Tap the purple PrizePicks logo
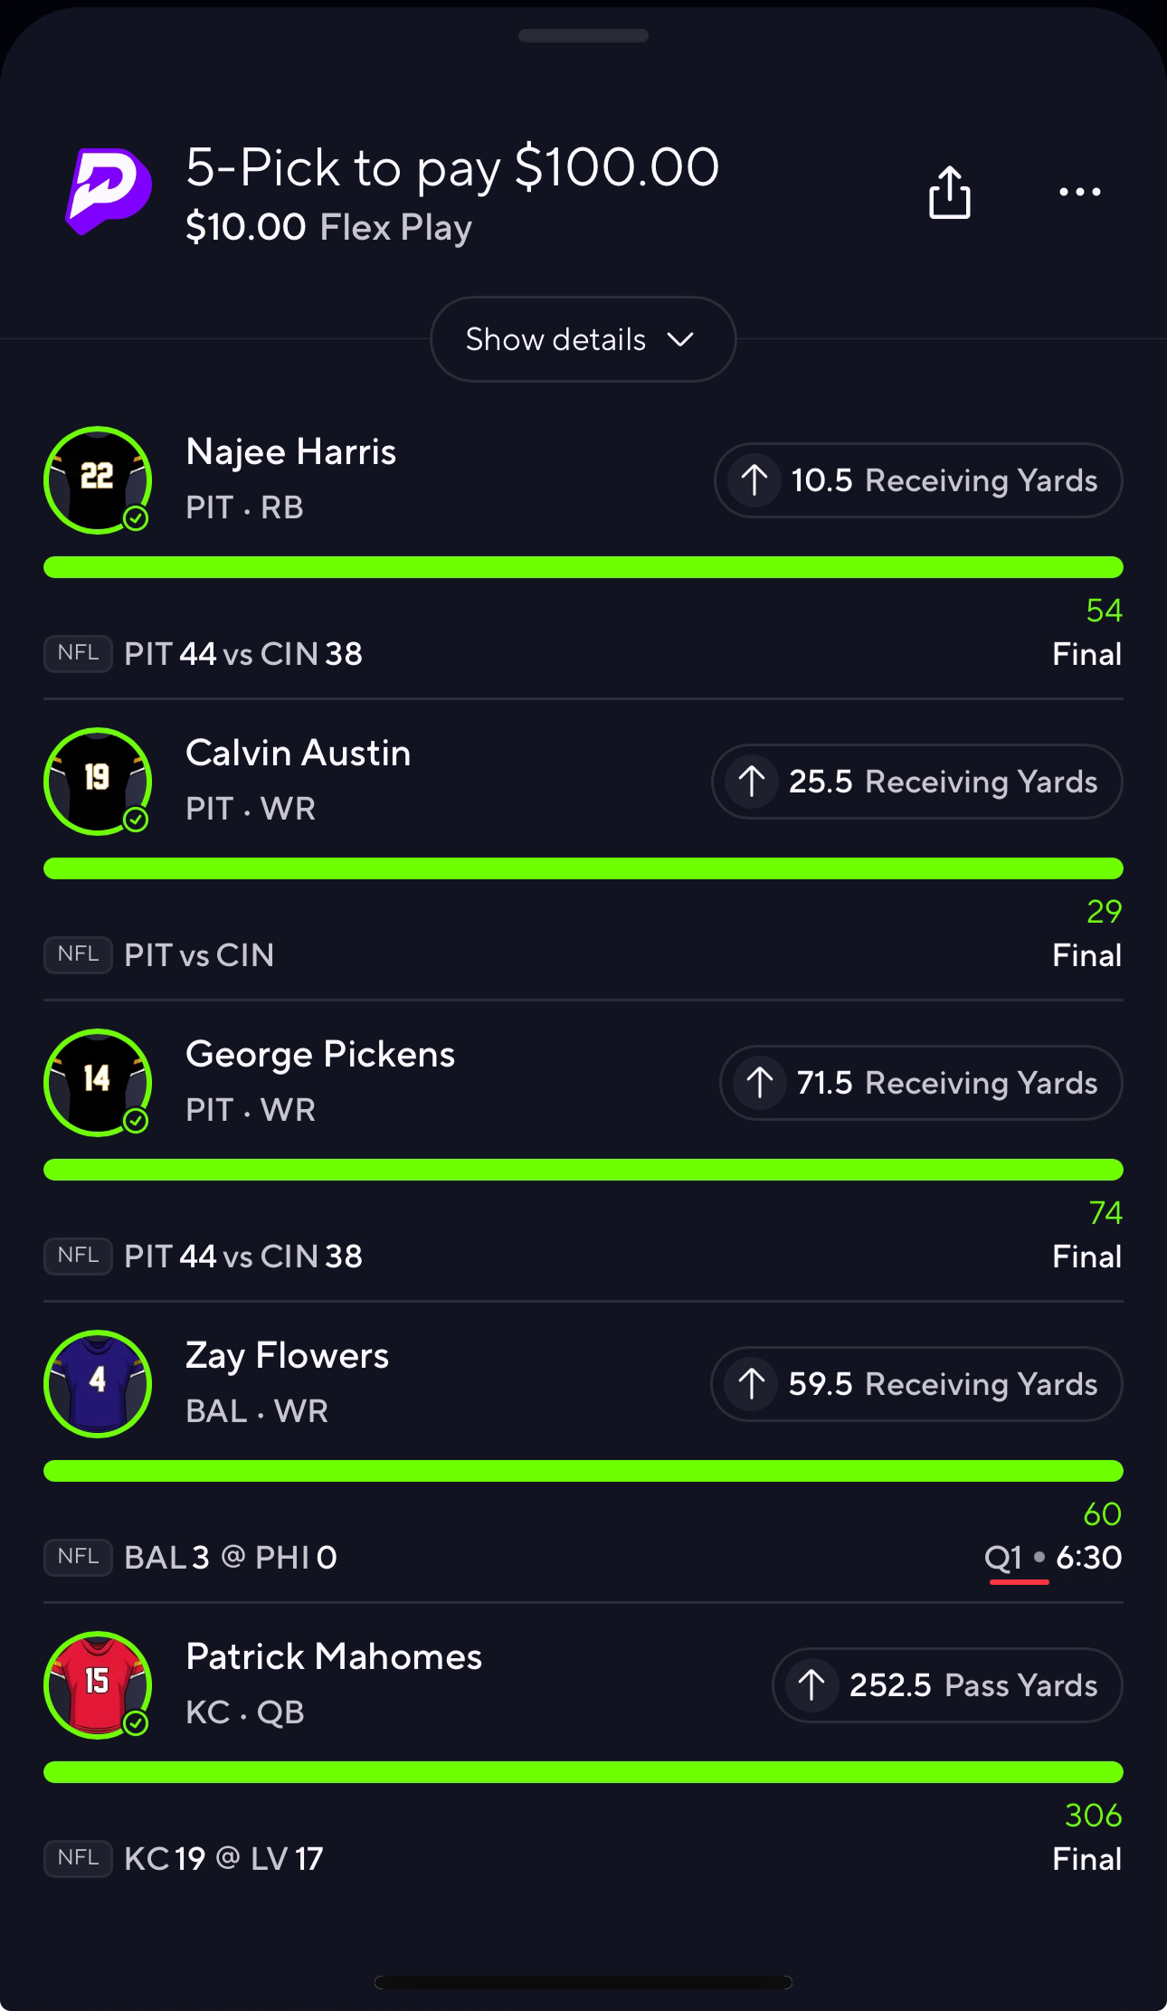The height and width of the screenshot is (2011, 1167). (109, 191)
